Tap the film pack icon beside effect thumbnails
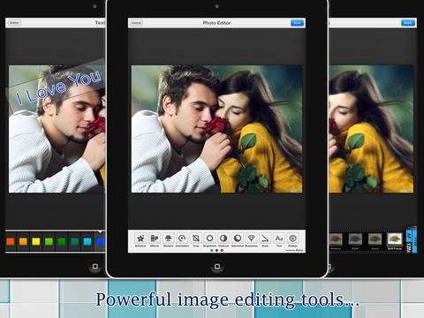 412,239
